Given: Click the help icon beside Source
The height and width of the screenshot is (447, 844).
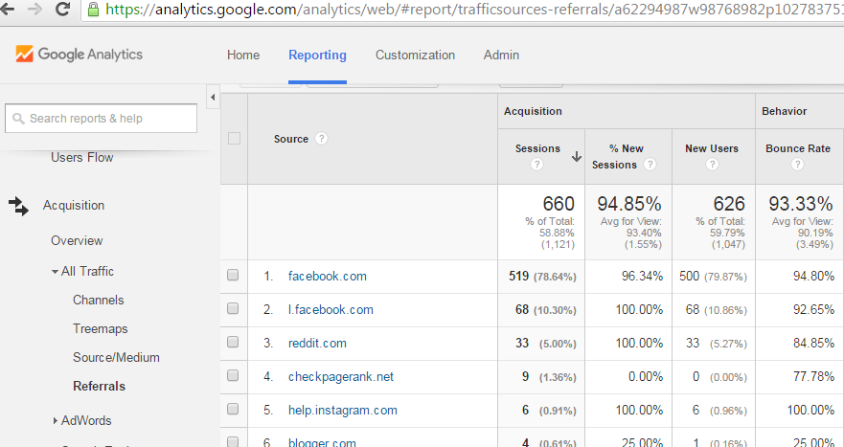Looking at the screenshot, I should click(x=322, y=139).
